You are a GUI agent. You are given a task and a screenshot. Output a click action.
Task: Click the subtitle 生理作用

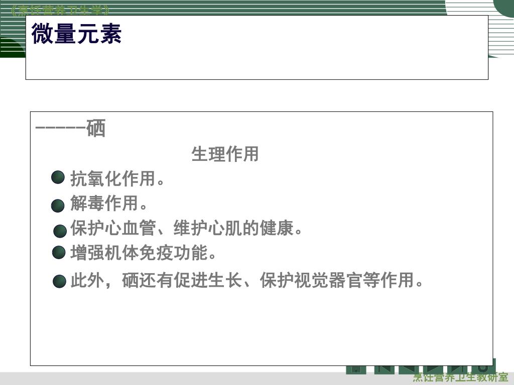(x=225, y=154)
